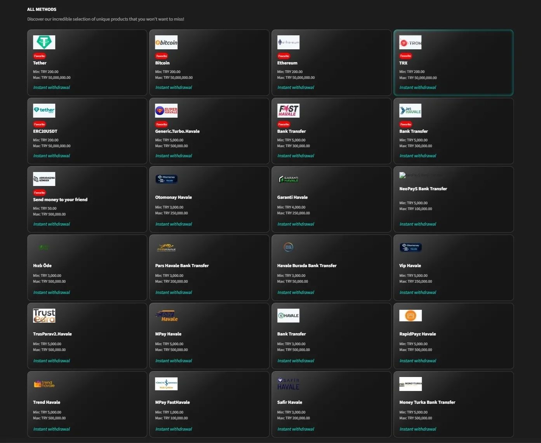Click the Arkadaşına Gönder logo
The width and height of the screenshot is (541, 443).
pos(44,179)
